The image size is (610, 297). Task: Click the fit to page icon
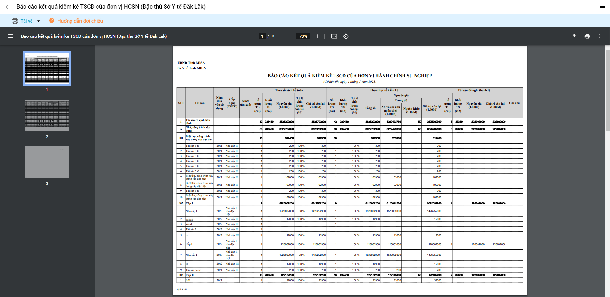[334, 36]
